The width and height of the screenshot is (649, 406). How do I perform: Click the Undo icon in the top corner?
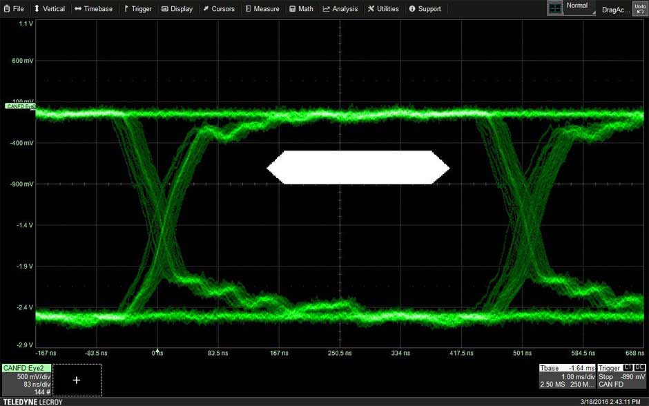[x=640, y=8]
